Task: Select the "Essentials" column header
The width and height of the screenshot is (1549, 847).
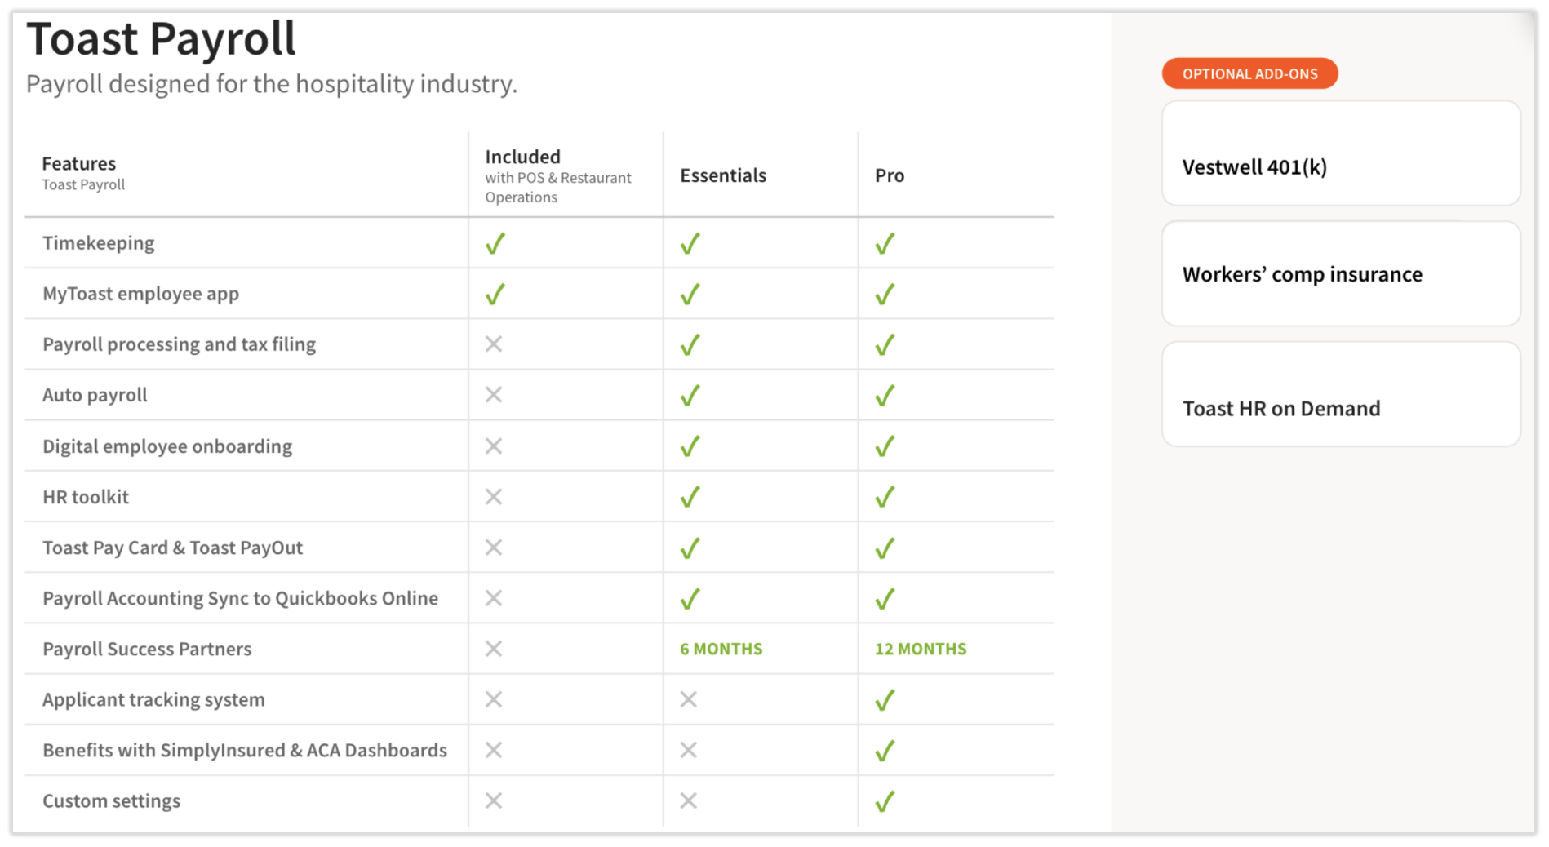Action: pyautogui.click(x=723, y=175)
